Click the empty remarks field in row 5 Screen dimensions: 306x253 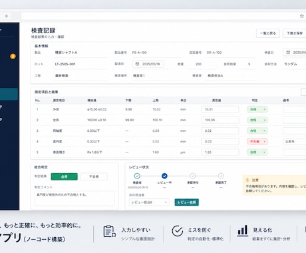[295, 152]
